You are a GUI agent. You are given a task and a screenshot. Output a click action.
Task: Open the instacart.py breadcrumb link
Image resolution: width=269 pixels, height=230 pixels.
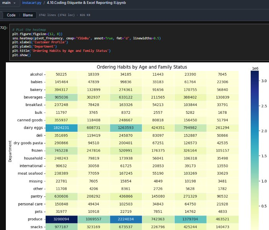pos(32,3)
